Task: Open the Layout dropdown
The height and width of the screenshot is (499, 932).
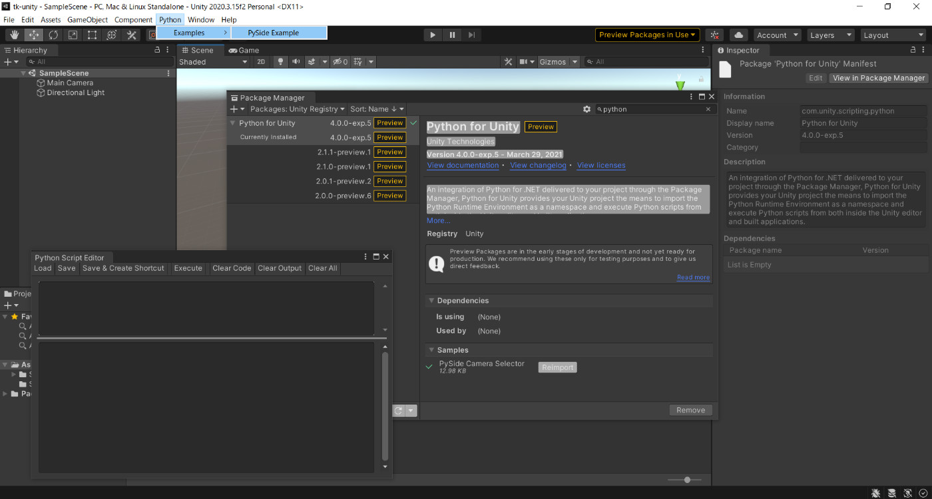Action: point(892,35)
